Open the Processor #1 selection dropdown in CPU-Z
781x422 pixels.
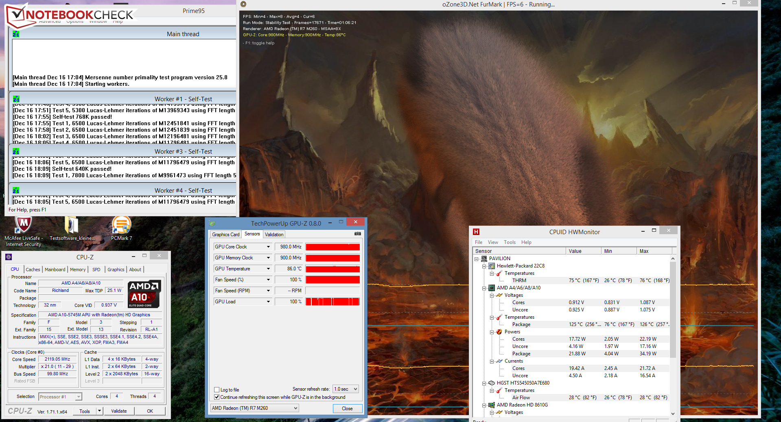click(60, 397)
